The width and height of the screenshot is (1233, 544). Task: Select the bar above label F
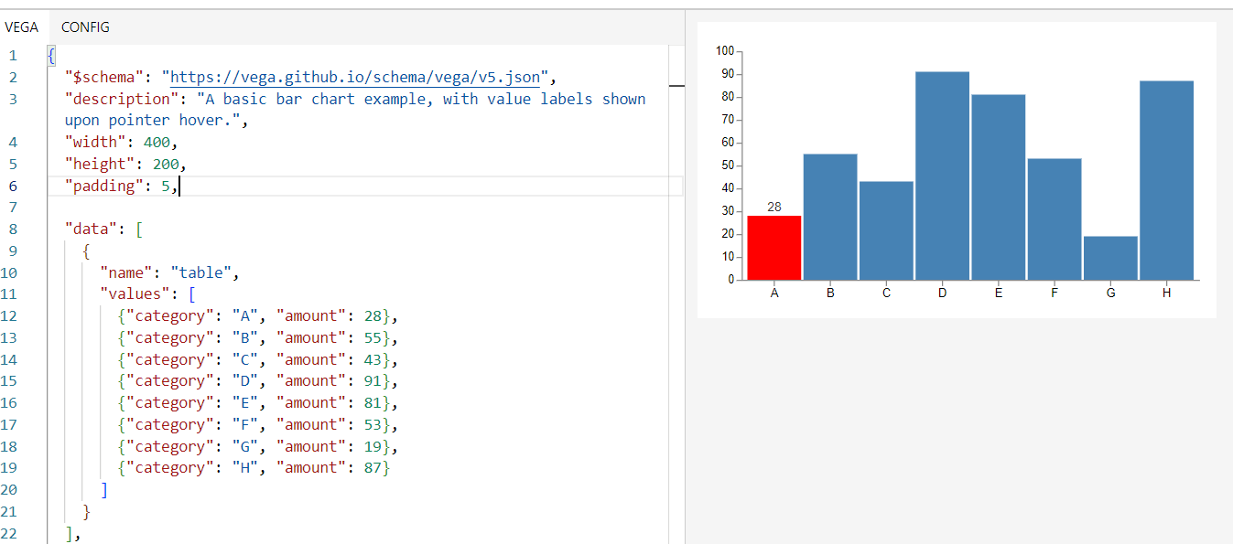click(1055, 219)
